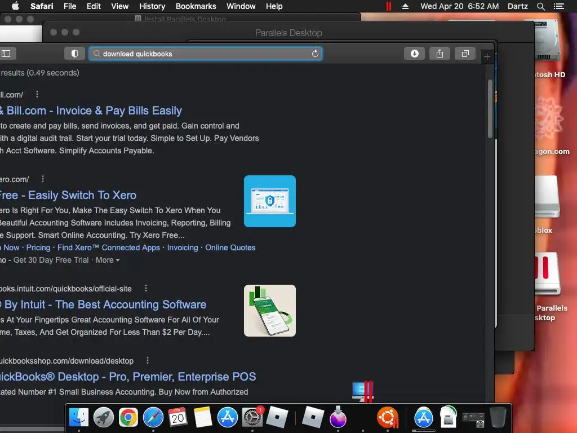Follow the Find Xero Connected Apps sublink

pos(109,248)
